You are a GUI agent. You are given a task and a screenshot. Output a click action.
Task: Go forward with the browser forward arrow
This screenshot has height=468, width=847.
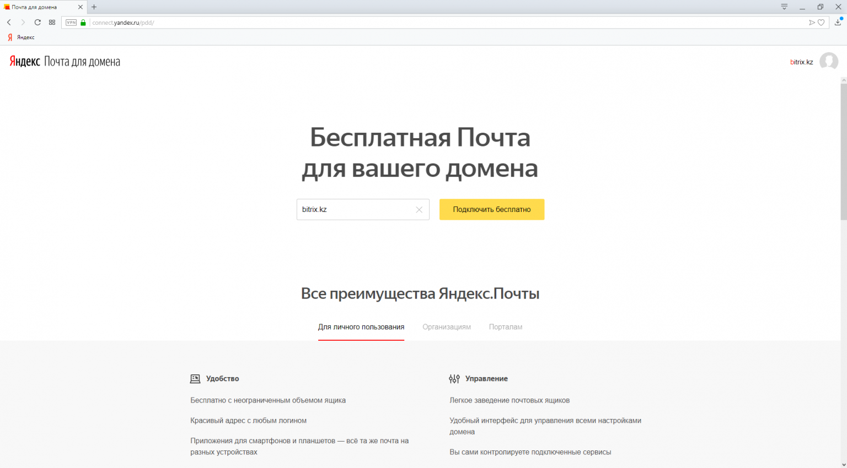23,23
